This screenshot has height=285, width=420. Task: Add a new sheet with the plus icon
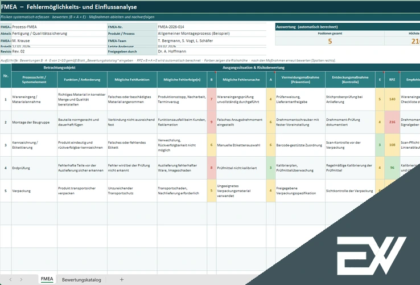click(x=122, y=280)
